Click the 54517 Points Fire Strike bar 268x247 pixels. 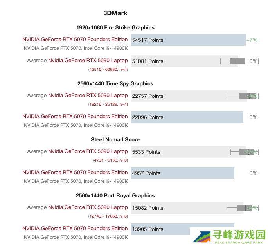188,40
